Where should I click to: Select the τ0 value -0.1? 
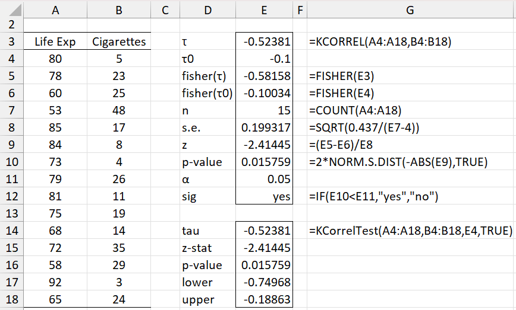[x=264, y=59]
